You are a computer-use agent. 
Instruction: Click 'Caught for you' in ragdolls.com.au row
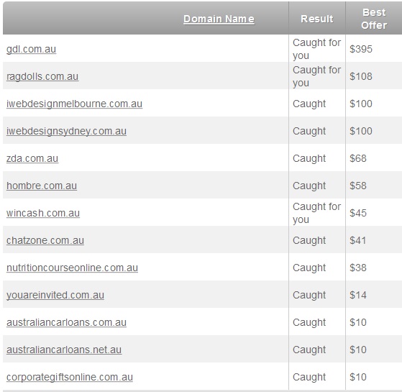(x=317, y=76)
